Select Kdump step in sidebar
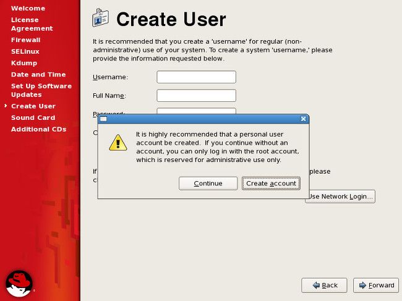Viewport: 402px width, 301px height. click(x=24, y=63)
